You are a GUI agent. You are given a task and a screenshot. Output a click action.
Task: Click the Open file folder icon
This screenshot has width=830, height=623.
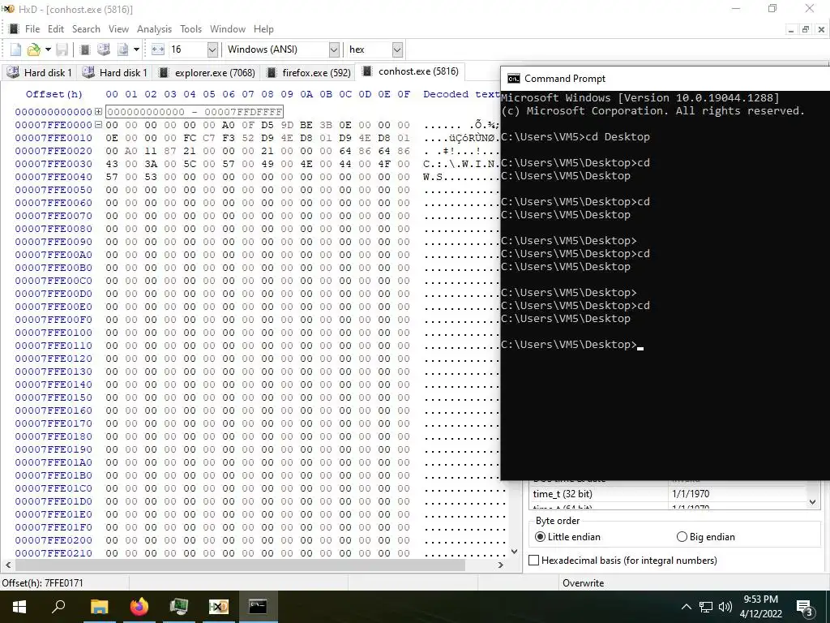click(x=33, y=49)
